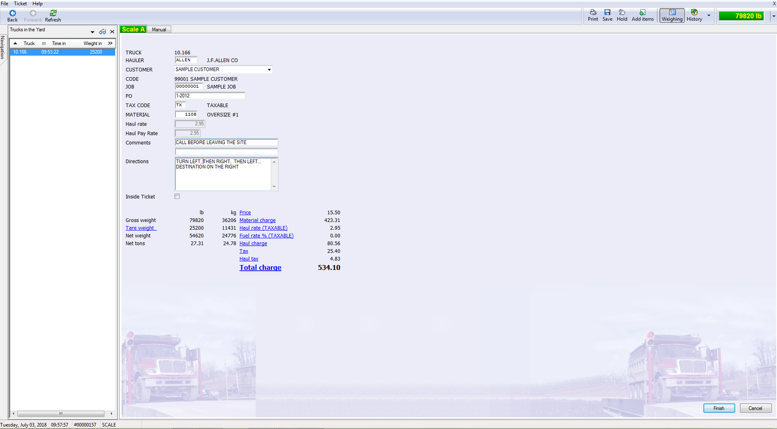Click the Finish button

pyautogui.click(x=719, y=408)
